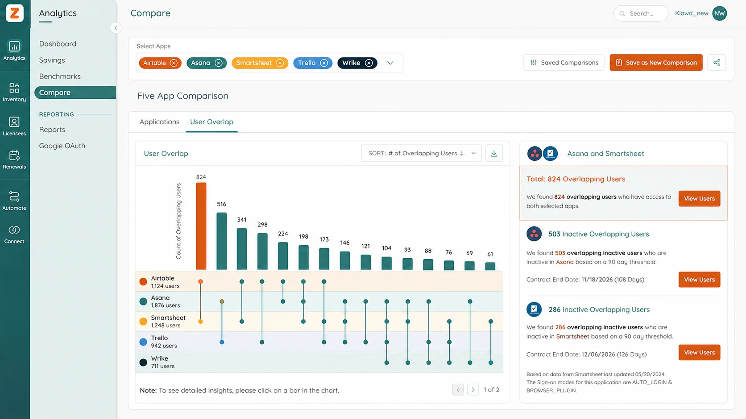Open the NW user avatar

click(719, 13)
